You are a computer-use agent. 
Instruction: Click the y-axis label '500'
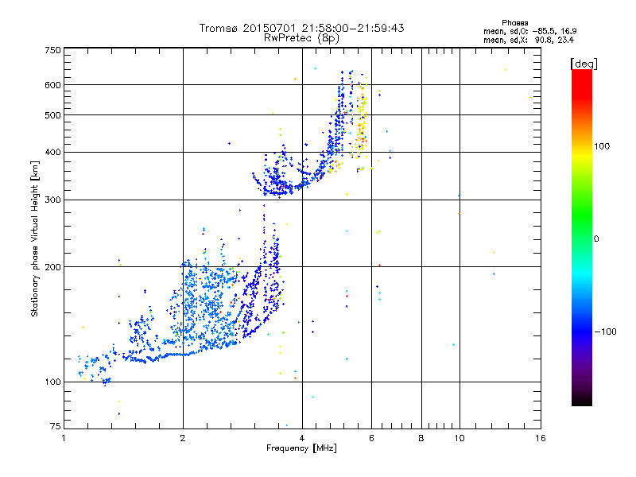52,115
